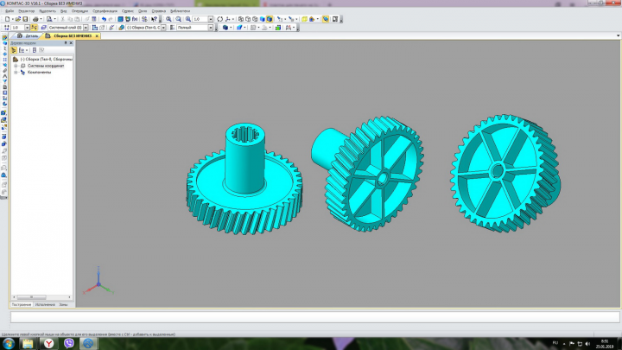Pin the model tree panel
622x350 pixels.
66,43
